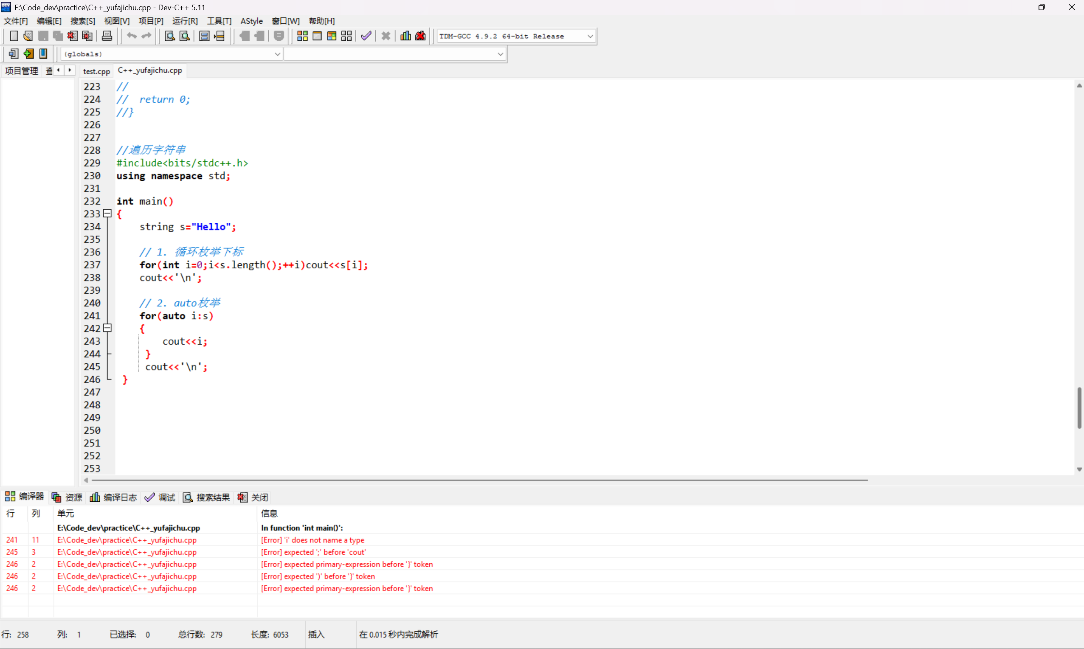Image resolution: width=1084 pixels, height=649 pixels.
Task: Click the Compile four-squares icon
Action: [302, 36]
